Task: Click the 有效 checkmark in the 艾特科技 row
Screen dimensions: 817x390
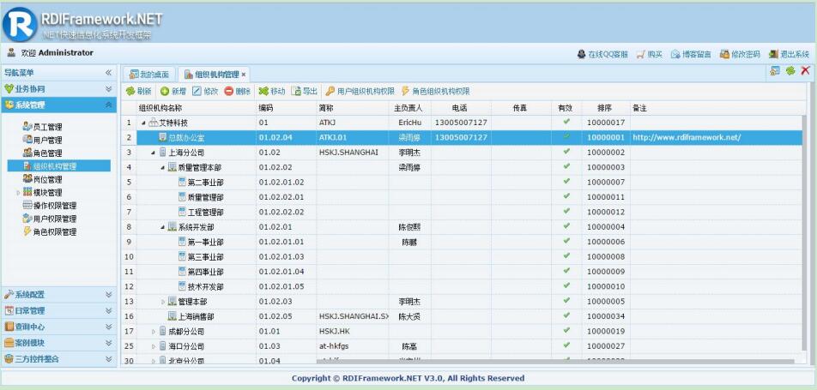Action: point(566,123)
